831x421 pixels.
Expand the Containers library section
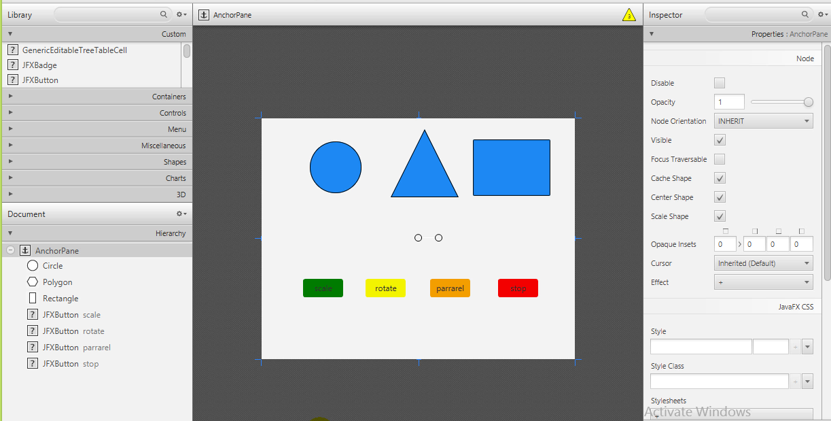tap(96, 97)
